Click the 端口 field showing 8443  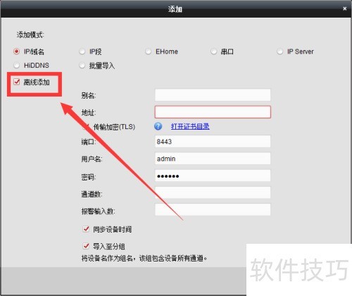[x=213, y=142]
